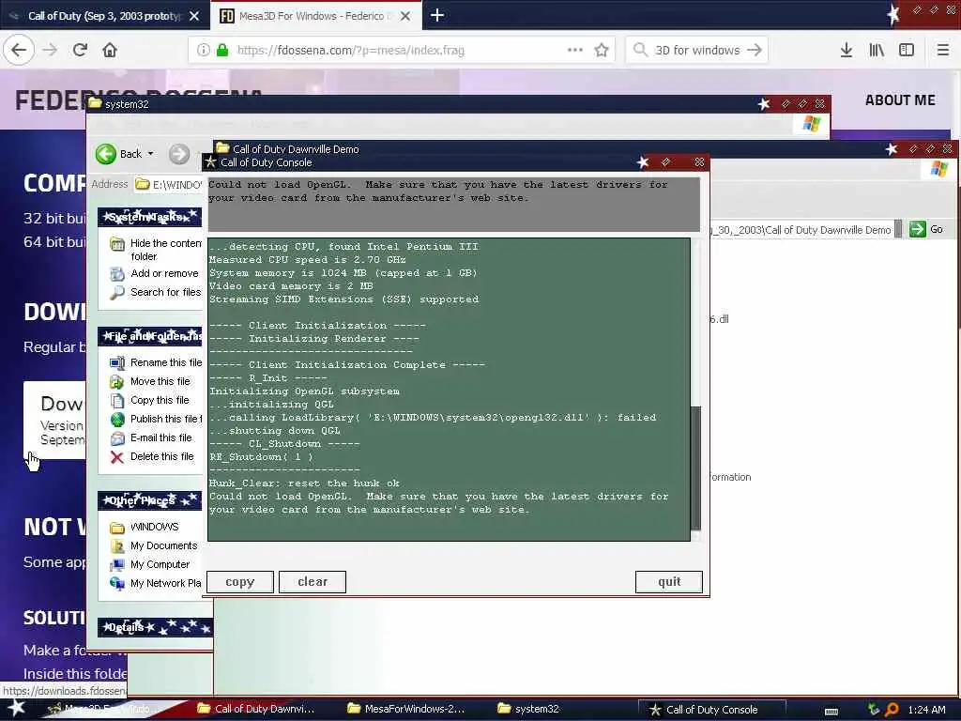This screenshot has width=961, height=721.
Task: Click E-mail this file task
Action: click(151, 437)
